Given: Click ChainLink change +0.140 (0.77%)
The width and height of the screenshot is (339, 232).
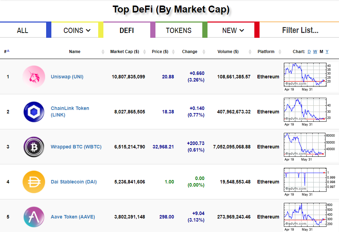Looking at the screenshot, I should pyautogui.click(x=196, y=112).
